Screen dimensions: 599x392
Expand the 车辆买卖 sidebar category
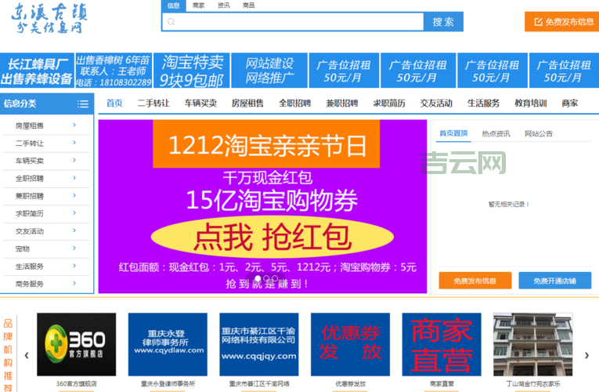(x=46, y=161)
